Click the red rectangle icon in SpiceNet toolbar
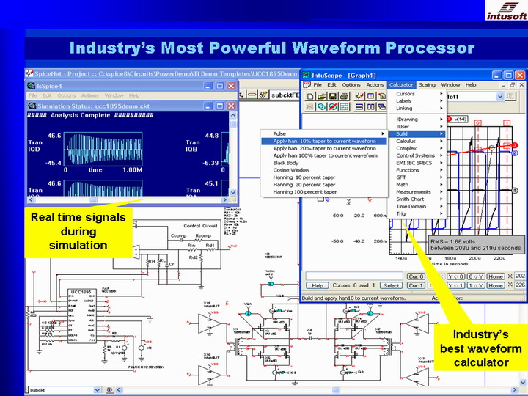The image size is (528, 396). [x=252, y=95]
